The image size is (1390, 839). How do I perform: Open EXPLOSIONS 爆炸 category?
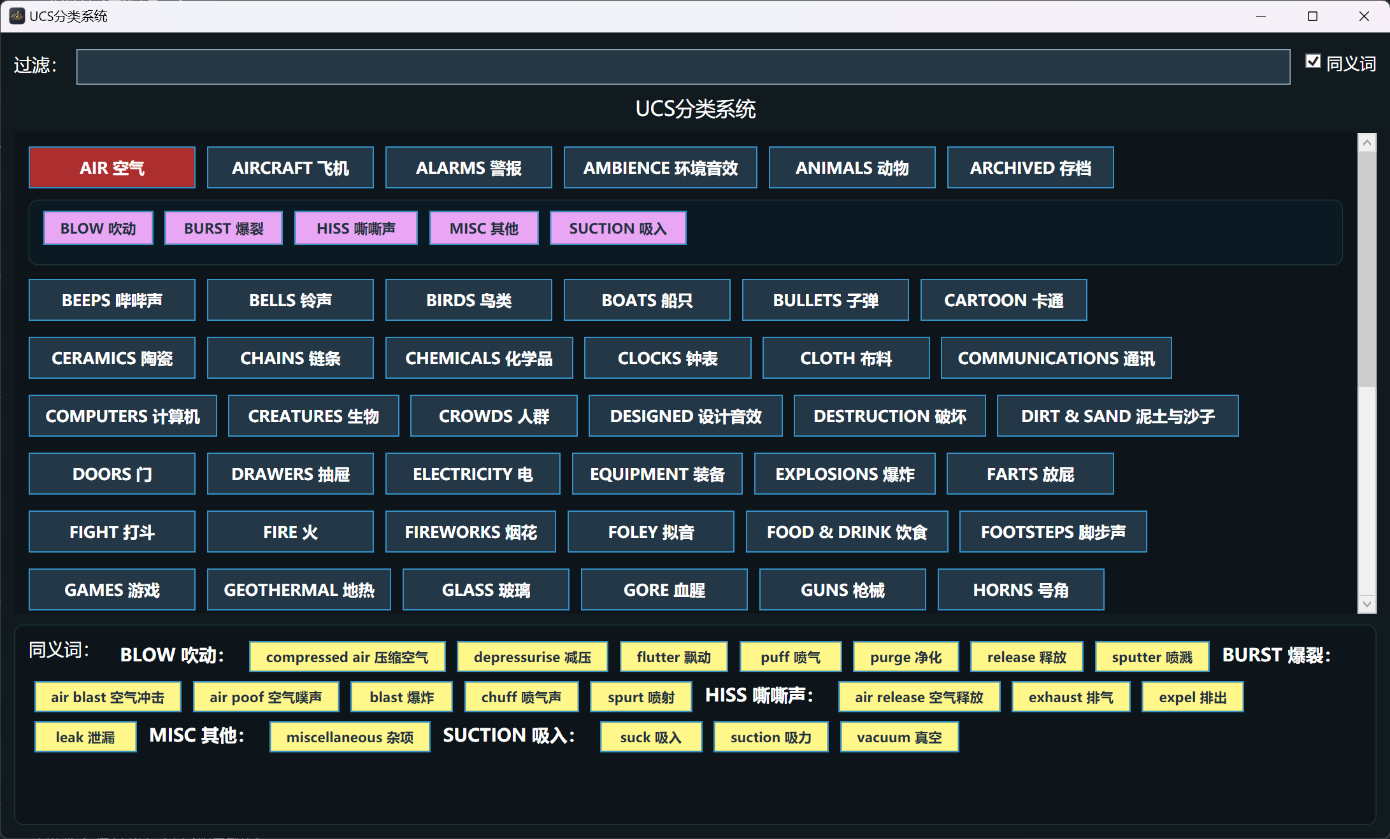[x=845, y=474]
